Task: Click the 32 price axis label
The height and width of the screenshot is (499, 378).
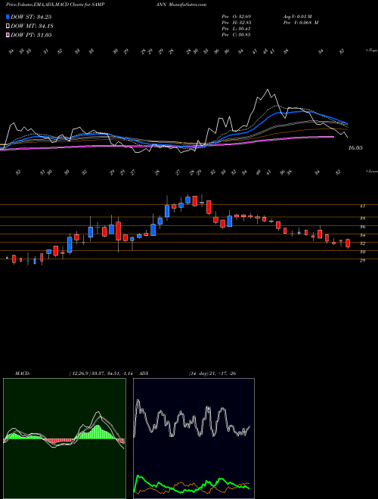Action: [362, 243]
